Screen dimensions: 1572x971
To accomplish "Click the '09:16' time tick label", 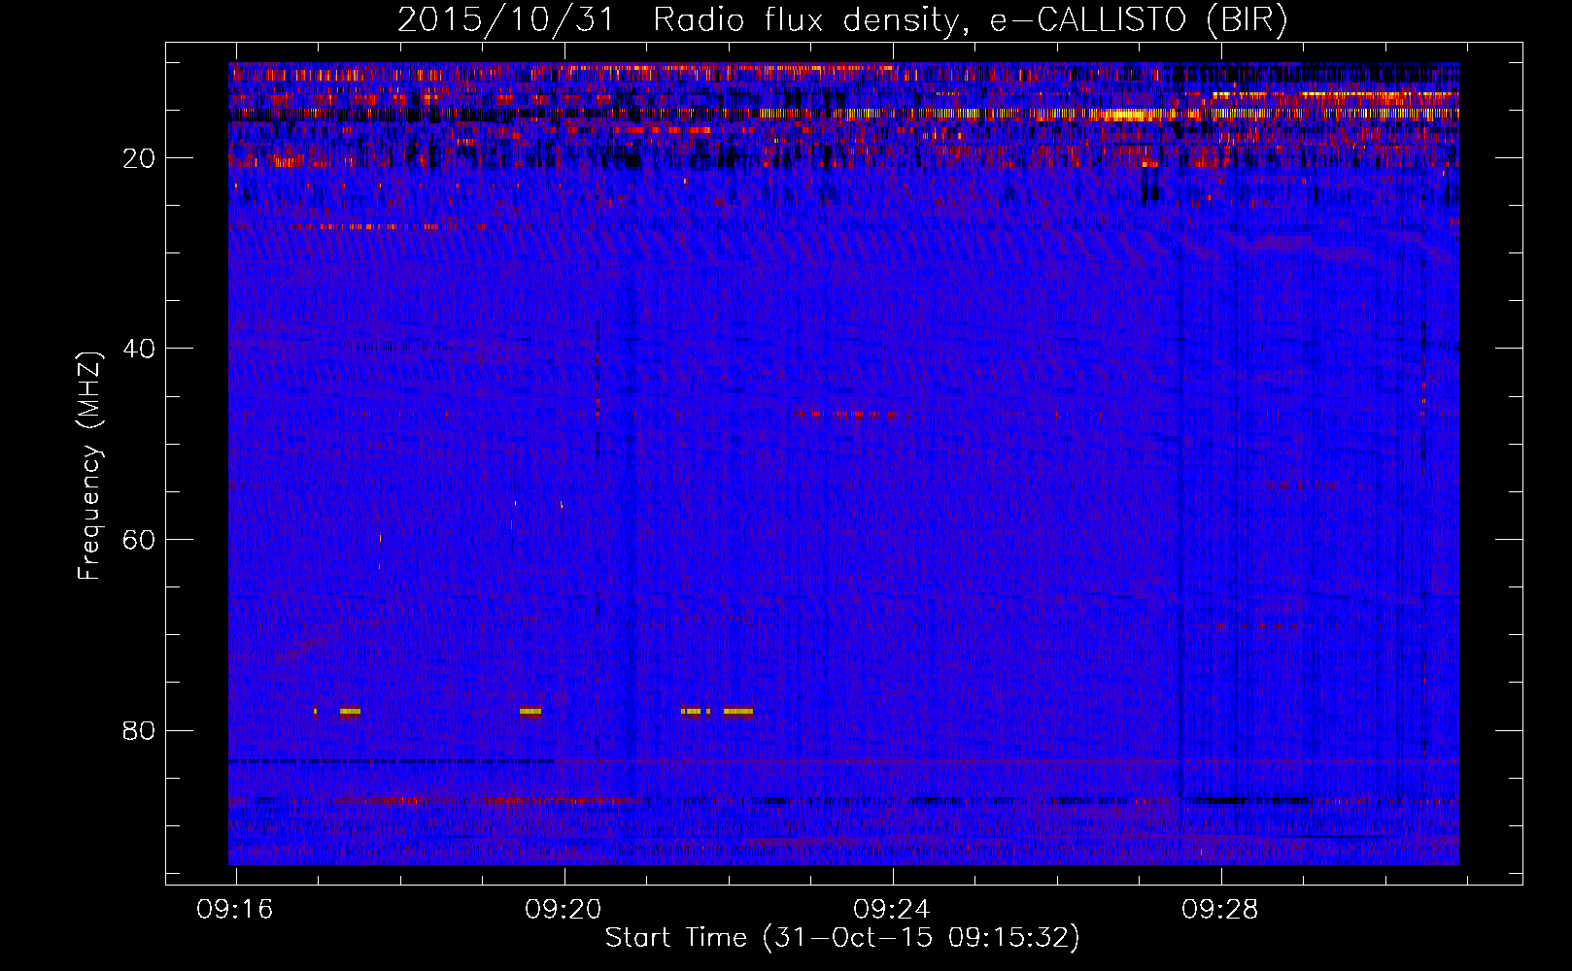I will point(235,910).
